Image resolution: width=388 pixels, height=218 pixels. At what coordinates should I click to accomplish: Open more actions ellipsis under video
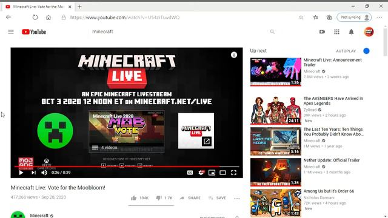237,198
